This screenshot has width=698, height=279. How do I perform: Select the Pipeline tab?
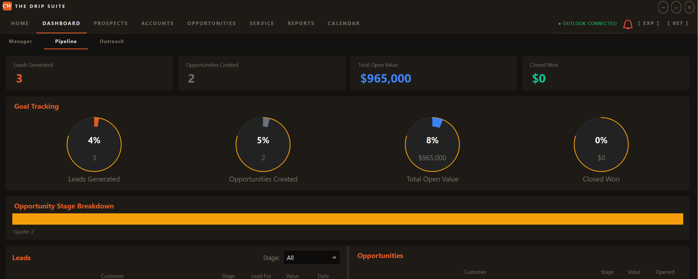(x=66, y=41)
